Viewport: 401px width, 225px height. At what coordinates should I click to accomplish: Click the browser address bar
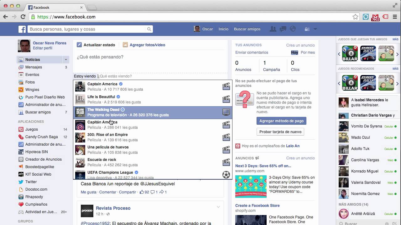195,17
